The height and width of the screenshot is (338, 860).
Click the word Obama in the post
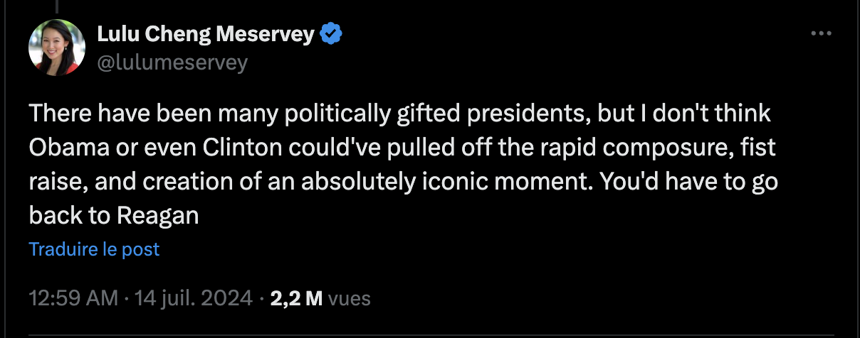(68, 148)
